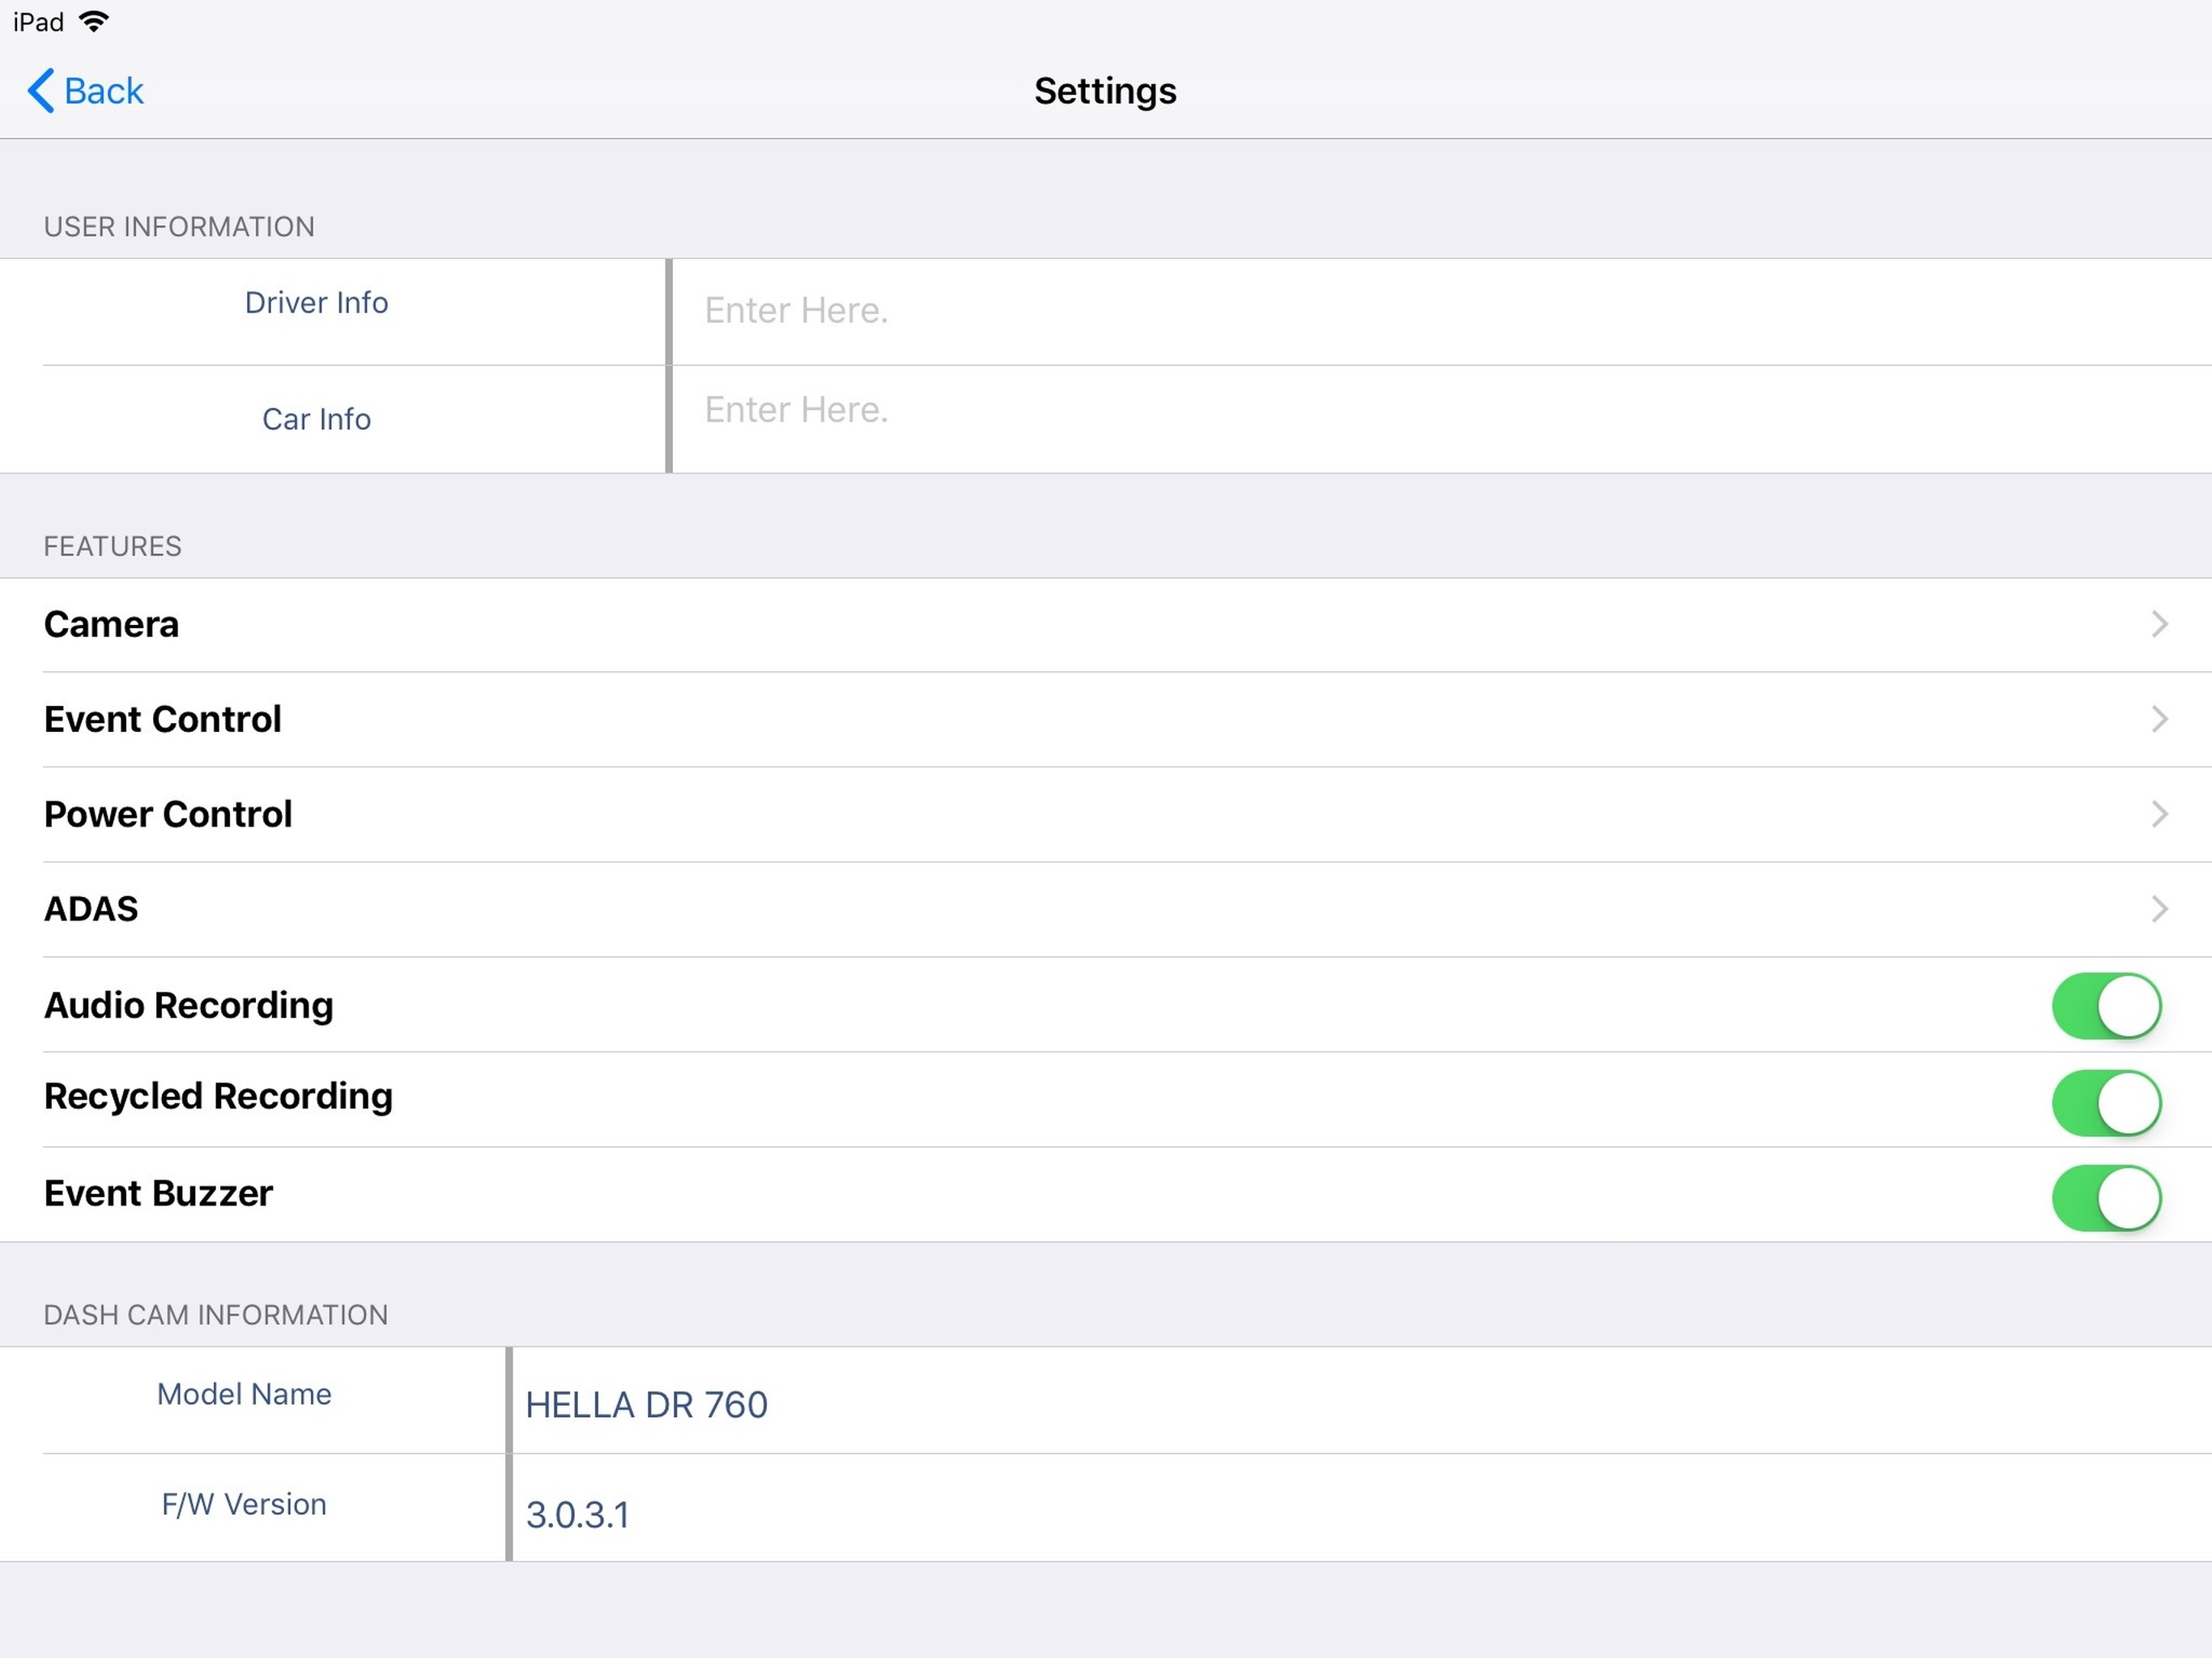Image resolution: width=2212 pixels, height=1658 pixels.
Task: Open the ADAS settings row
Action: point(1106,909)
